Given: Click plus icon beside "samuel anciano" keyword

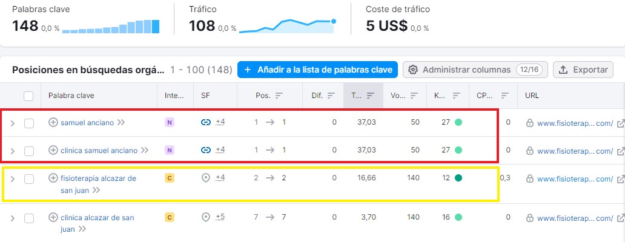Looking at the screenshot, I should pyautogui.click(x=53, y=122).
